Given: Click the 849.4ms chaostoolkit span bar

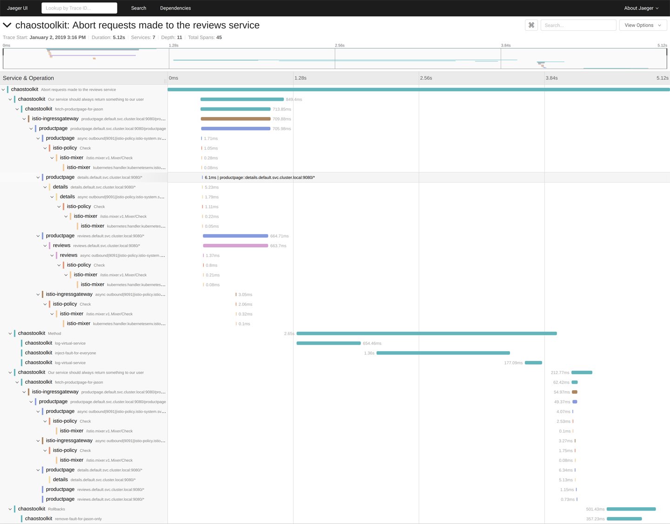Looking at the screenshot, I should coord(242,99).
